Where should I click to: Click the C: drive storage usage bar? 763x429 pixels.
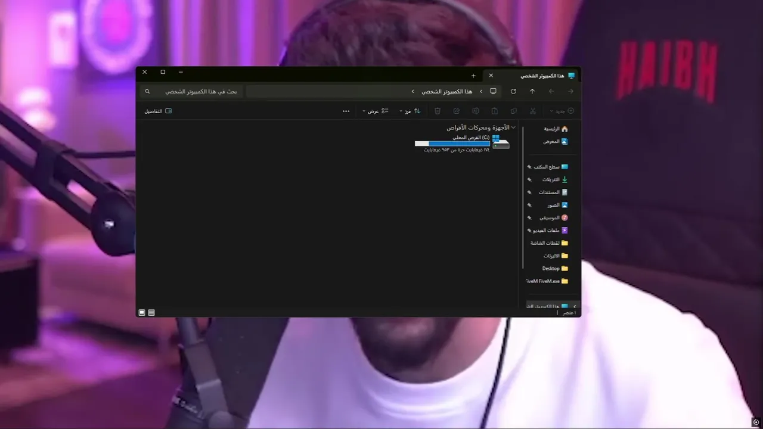pyautogui.click(x=452, y=144)
